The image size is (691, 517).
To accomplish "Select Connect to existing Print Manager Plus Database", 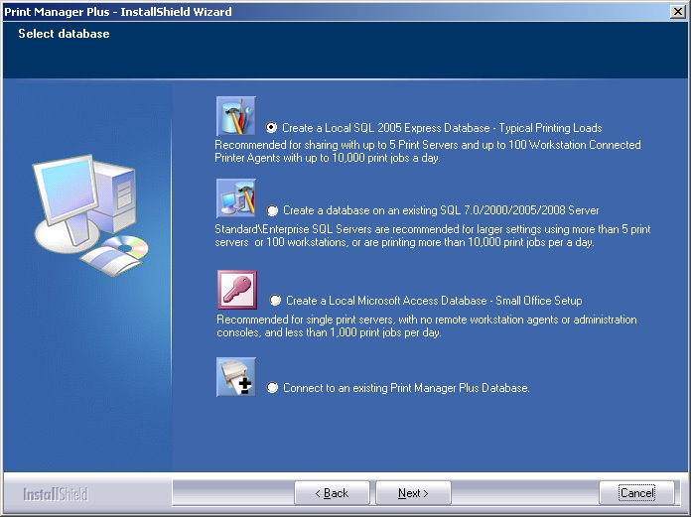I will (272, 388).
